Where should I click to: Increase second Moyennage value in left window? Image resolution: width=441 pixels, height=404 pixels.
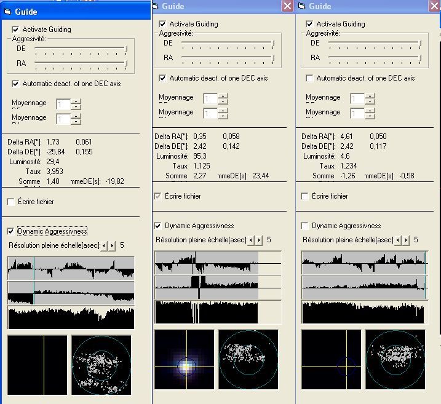[x=76, y=116]
